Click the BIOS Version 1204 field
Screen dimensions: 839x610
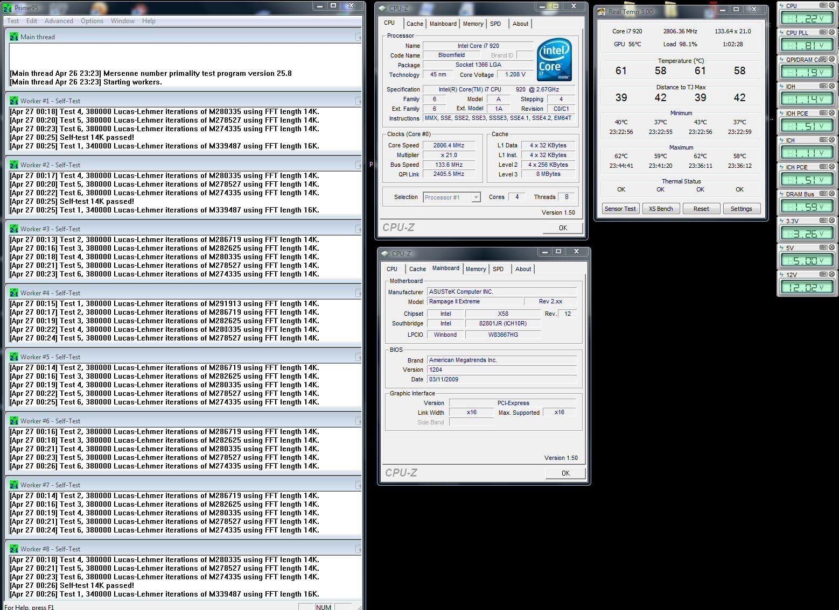click(x=501, y=370)
